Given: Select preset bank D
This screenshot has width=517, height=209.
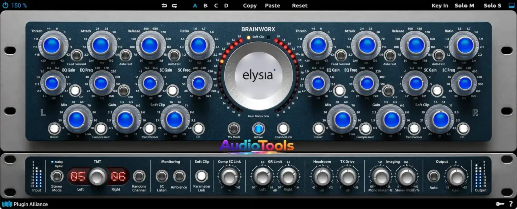Looking at the screenshot, I should (226, 5).
